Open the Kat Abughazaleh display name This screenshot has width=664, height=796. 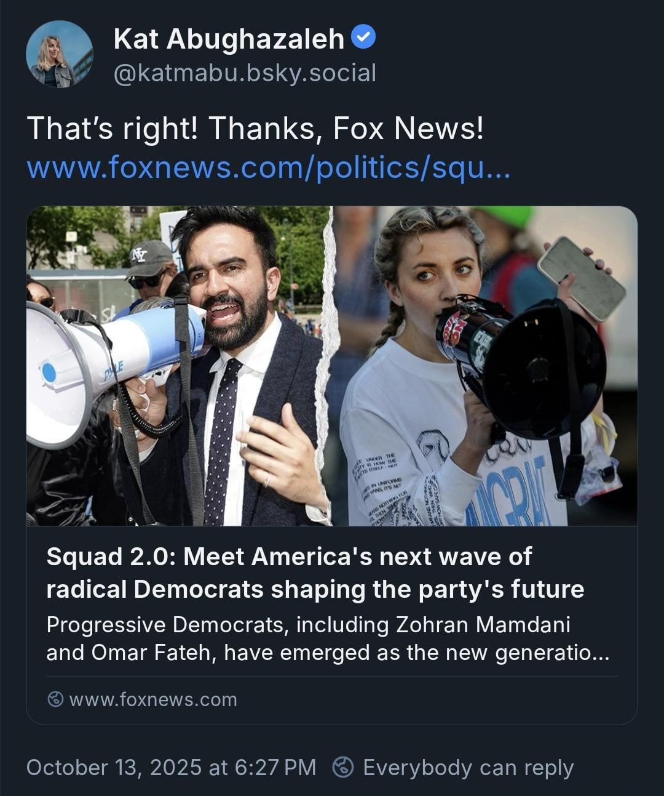tap(229, 39)
